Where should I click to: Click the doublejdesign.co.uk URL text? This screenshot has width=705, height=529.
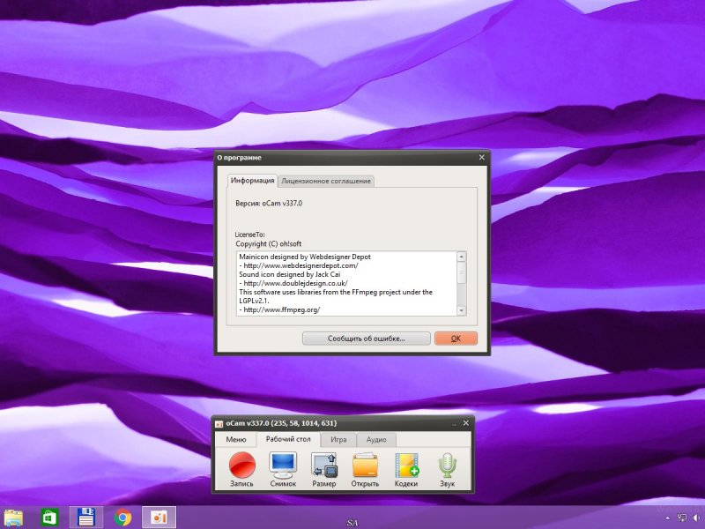coord(295,283)
